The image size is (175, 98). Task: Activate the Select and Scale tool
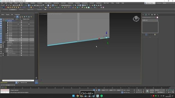pyautogui.click(x=33, y=5)
